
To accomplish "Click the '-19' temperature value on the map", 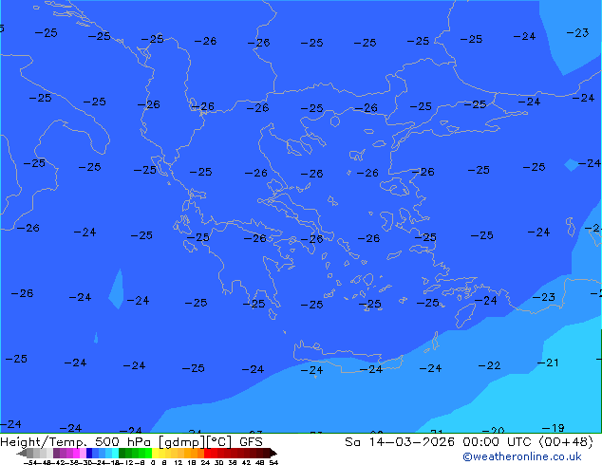I will (x=553, y=427).
